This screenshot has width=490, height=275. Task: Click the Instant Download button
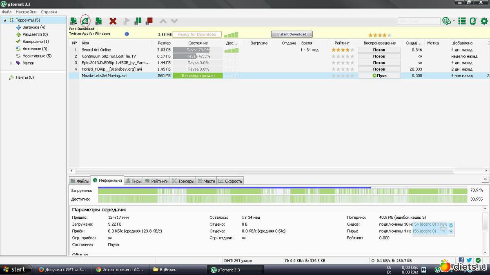292,34
